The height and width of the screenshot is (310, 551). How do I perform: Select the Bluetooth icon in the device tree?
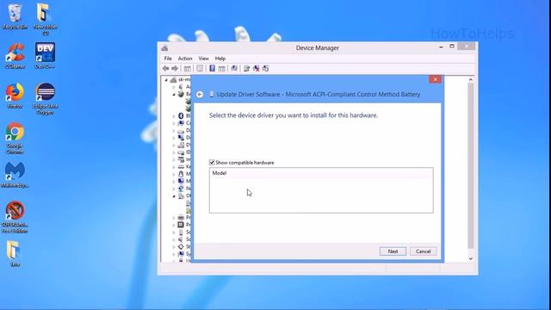click(x=181, y=115)
